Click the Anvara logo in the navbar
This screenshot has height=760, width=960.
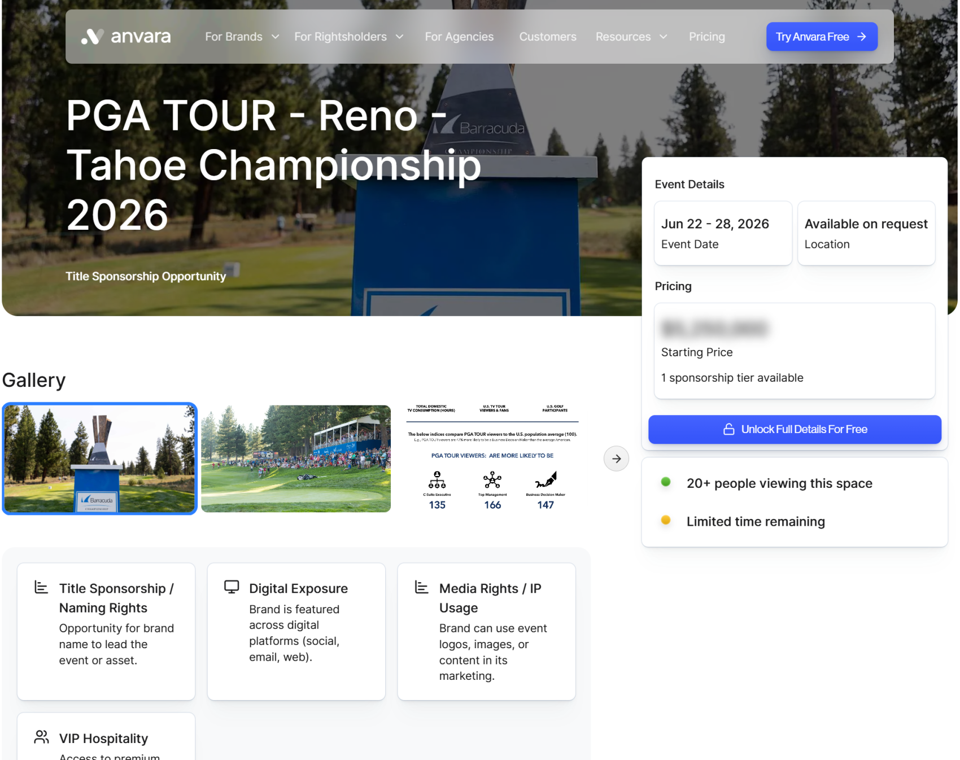[x=125, y=37]
